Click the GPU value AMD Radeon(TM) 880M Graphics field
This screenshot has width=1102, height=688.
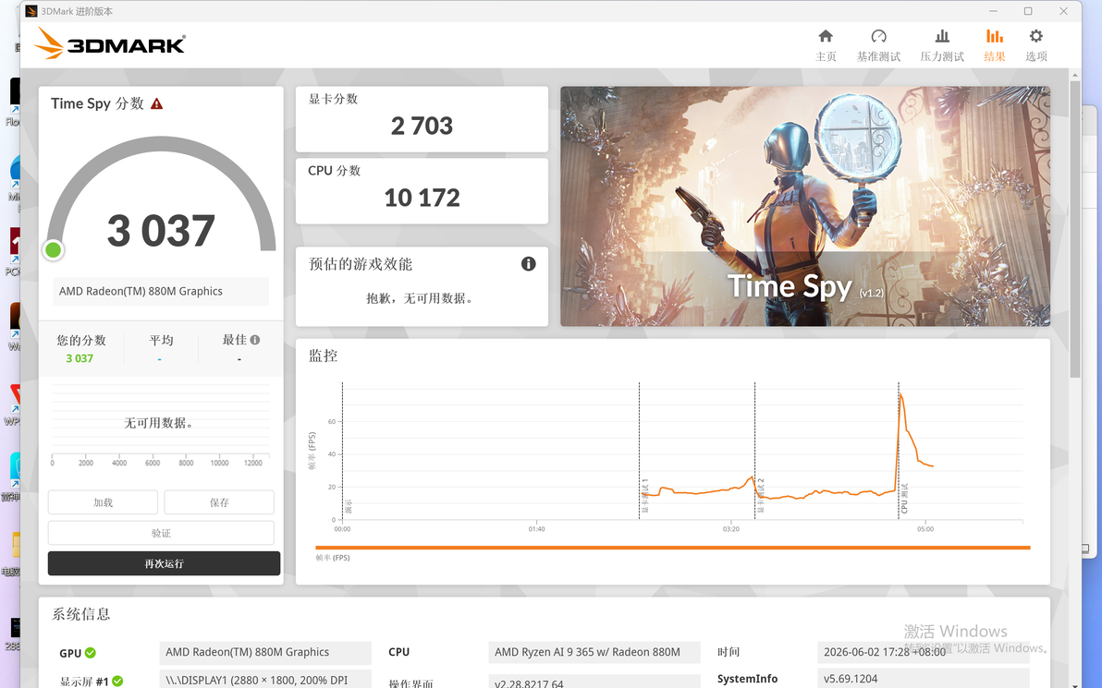pyautogui.click(x=265, y=652)
